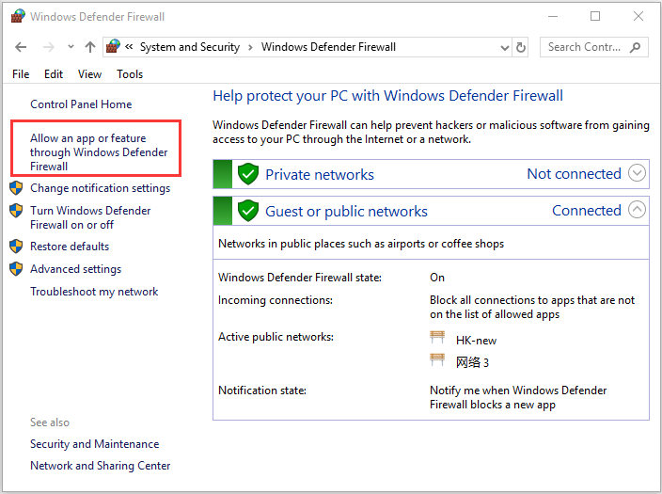This screenshot has height=494, width=662.
Task: Click the Windows Defender Firewall title bar icon
Action: (18, 16)
